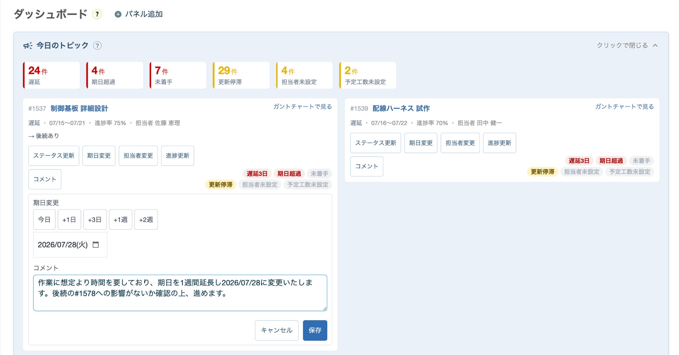The height and width of the screenshot is (355, 679).
Task: Click the 担当者未設定 tag on task #1539
Action: 582,172
